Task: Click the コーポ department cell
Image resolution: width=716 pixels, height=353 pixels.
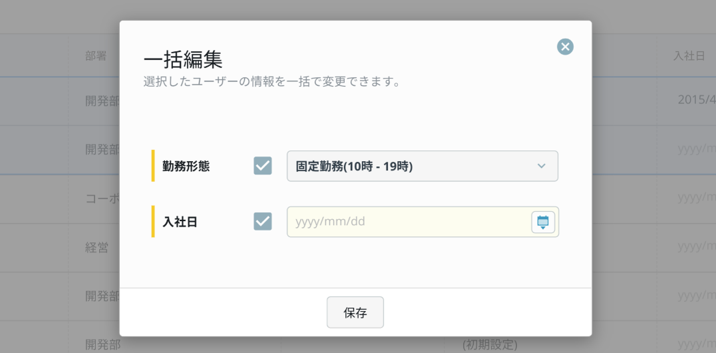Action: [102, 198]
